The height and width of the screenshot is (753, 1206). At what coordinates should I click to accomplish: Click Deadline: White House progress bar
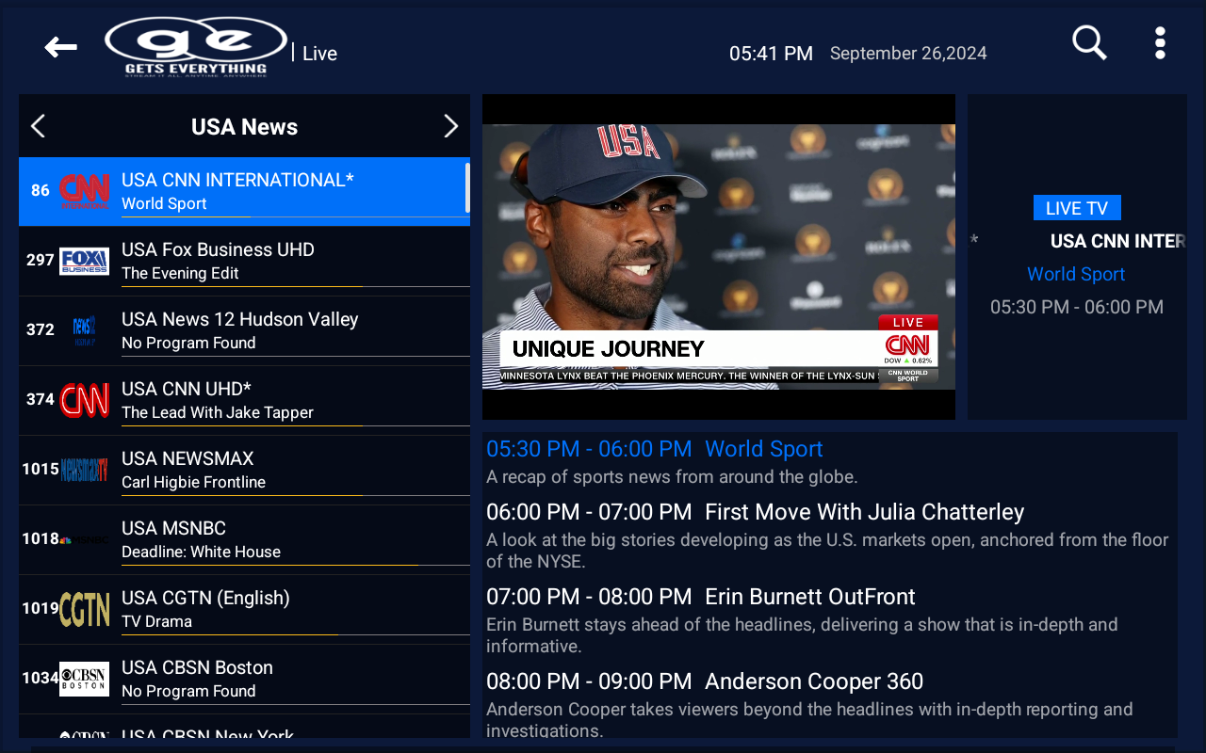click(x=296, y=565)
